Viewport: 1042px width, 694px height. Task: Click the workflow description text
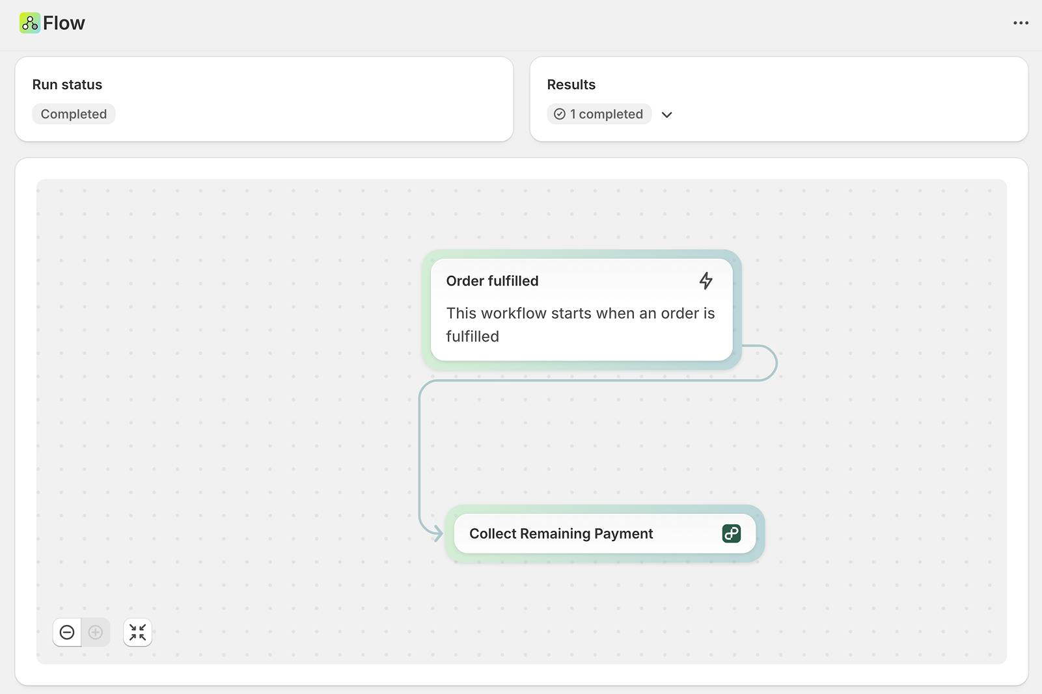click(580, 325)
